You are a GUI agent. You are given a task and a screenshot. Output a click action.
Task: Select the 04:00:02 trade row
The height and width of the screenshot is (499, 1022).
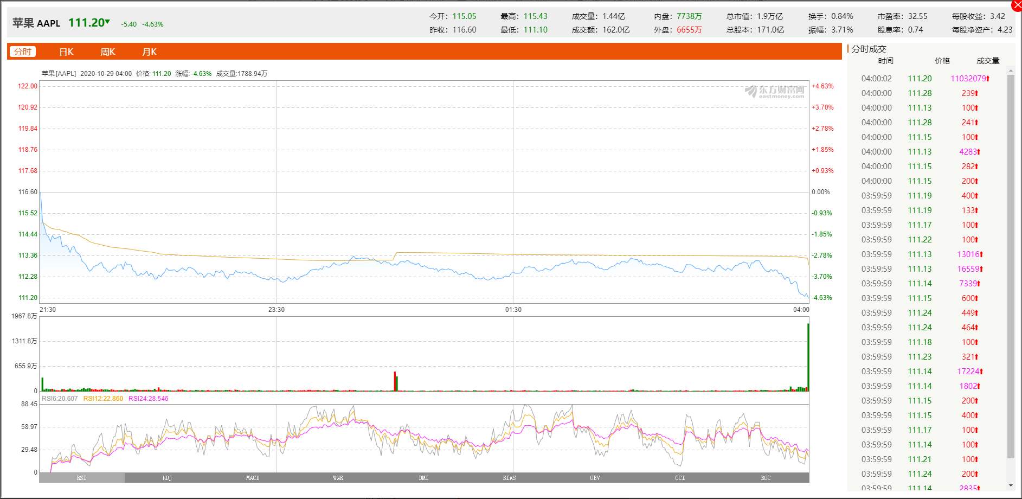[927, 79]
